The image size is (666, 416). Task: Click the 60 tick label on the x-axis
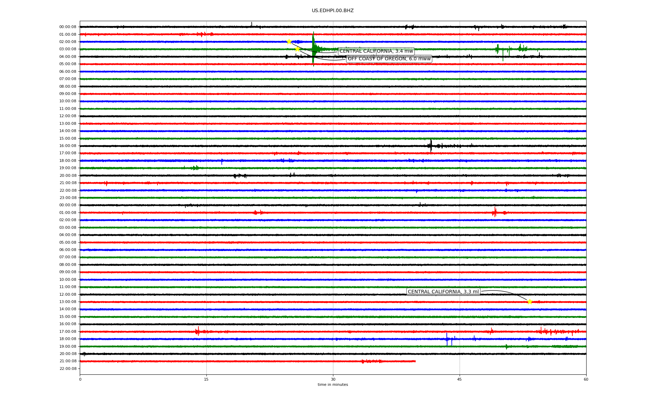pyautogui.click(x=586, y=379)
